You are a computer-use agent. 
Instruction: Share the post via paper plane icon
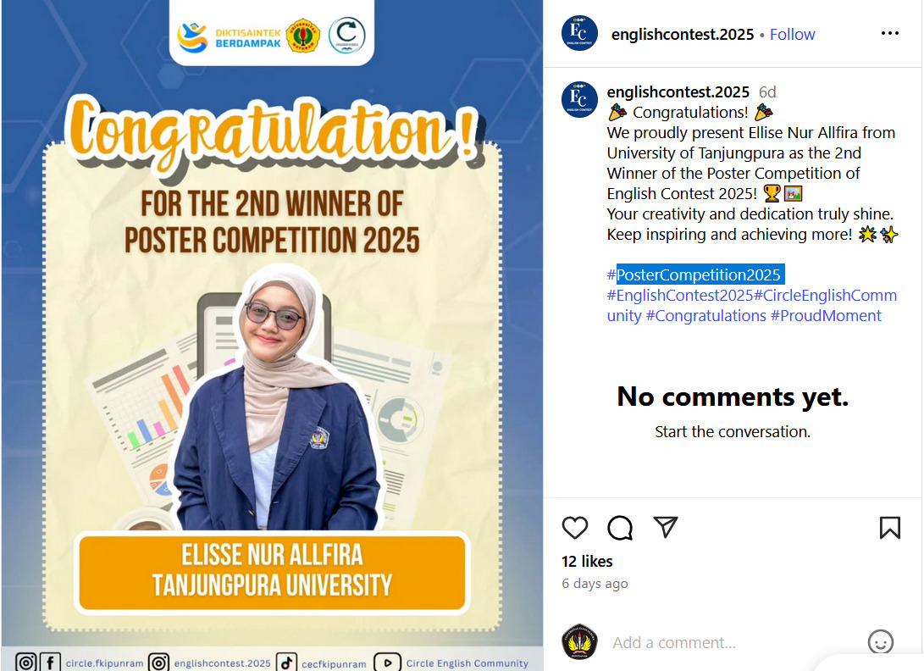(x=666, y=526)
